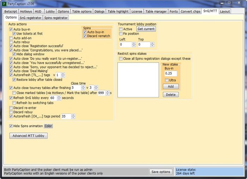Toggle Auto close tourney tables after finishing
The image size is (247, 179).
pyautogui.click(x=11, y=88)
